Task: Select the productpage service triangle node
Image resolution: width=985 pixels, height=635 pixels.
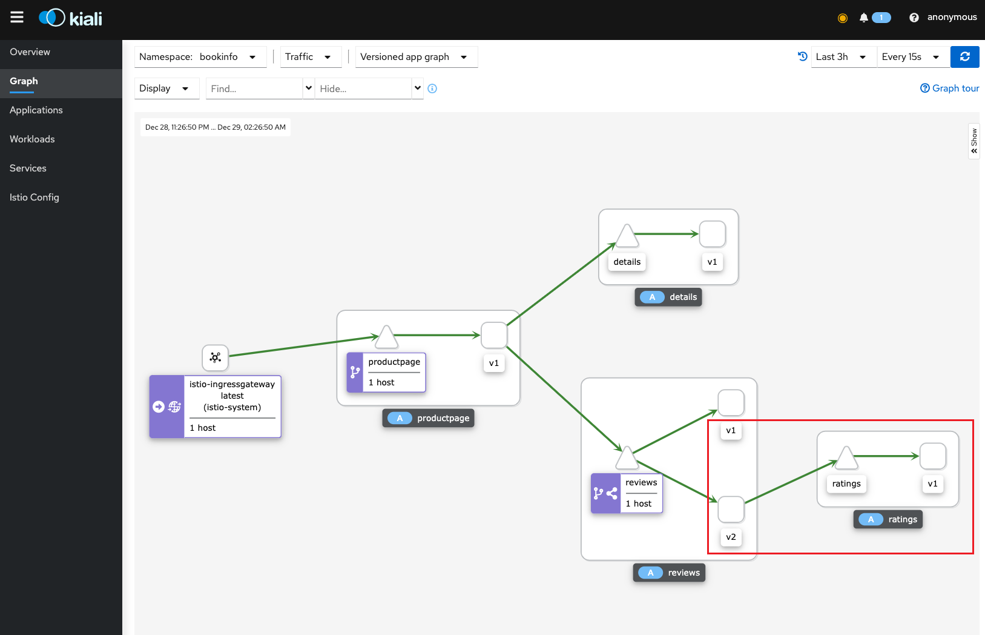Action: (386, 337)
